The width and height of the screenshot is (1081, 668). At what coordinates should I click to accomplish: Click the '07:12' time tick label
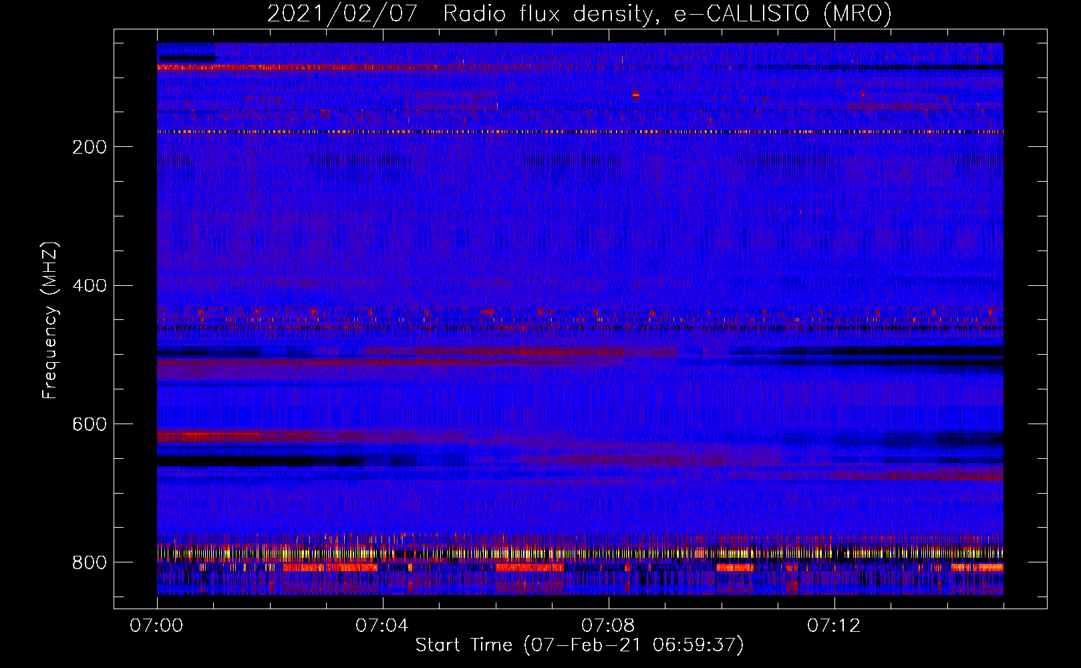pos(834,625)
